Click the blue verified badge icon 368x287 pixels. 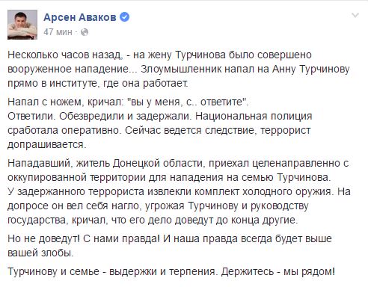125,17
